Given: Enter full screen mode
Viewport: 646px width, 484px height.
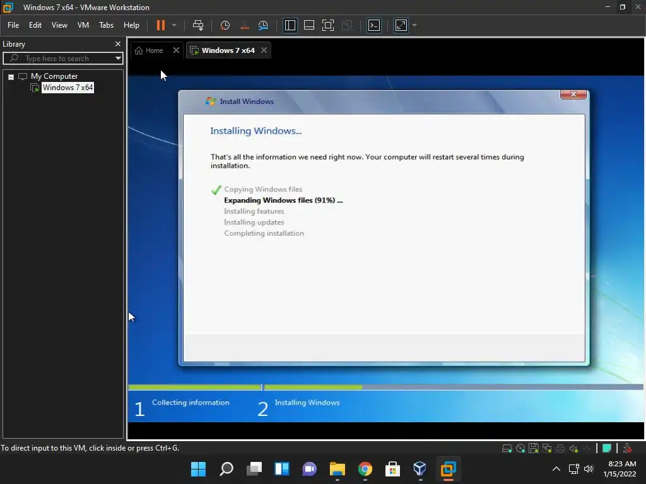Looking at the screenshot, I should coord(328,25).
